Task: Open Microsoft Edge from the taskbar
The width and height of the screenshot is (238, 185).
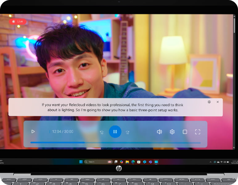Action: pos(133,162)
